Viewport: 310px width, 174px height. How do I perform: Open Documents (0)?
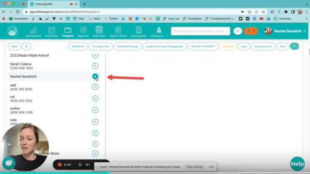click(x=263, y=46)
